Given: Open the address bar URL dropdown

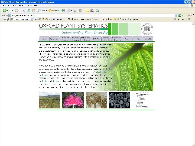Looking at the screenshot, I should 176,15.
